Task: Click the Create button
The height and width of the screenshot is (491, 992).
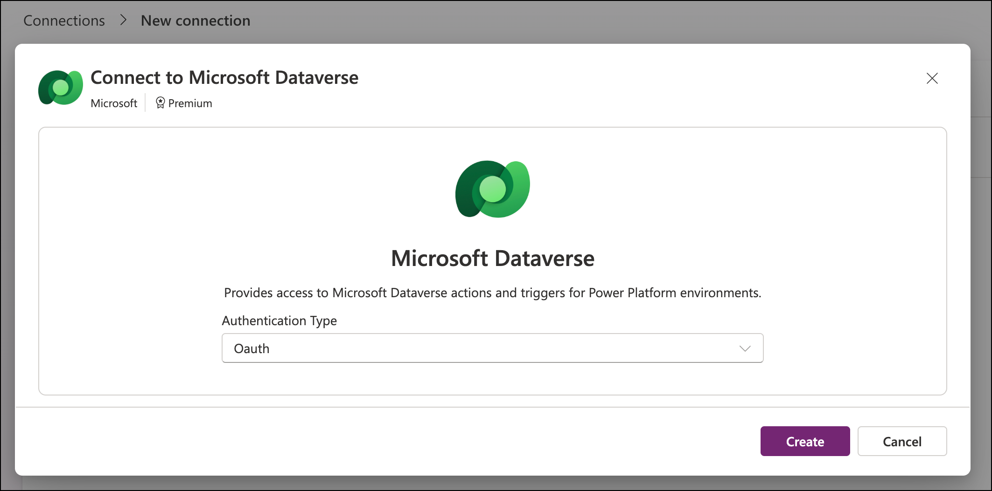Action: [805, 441]
